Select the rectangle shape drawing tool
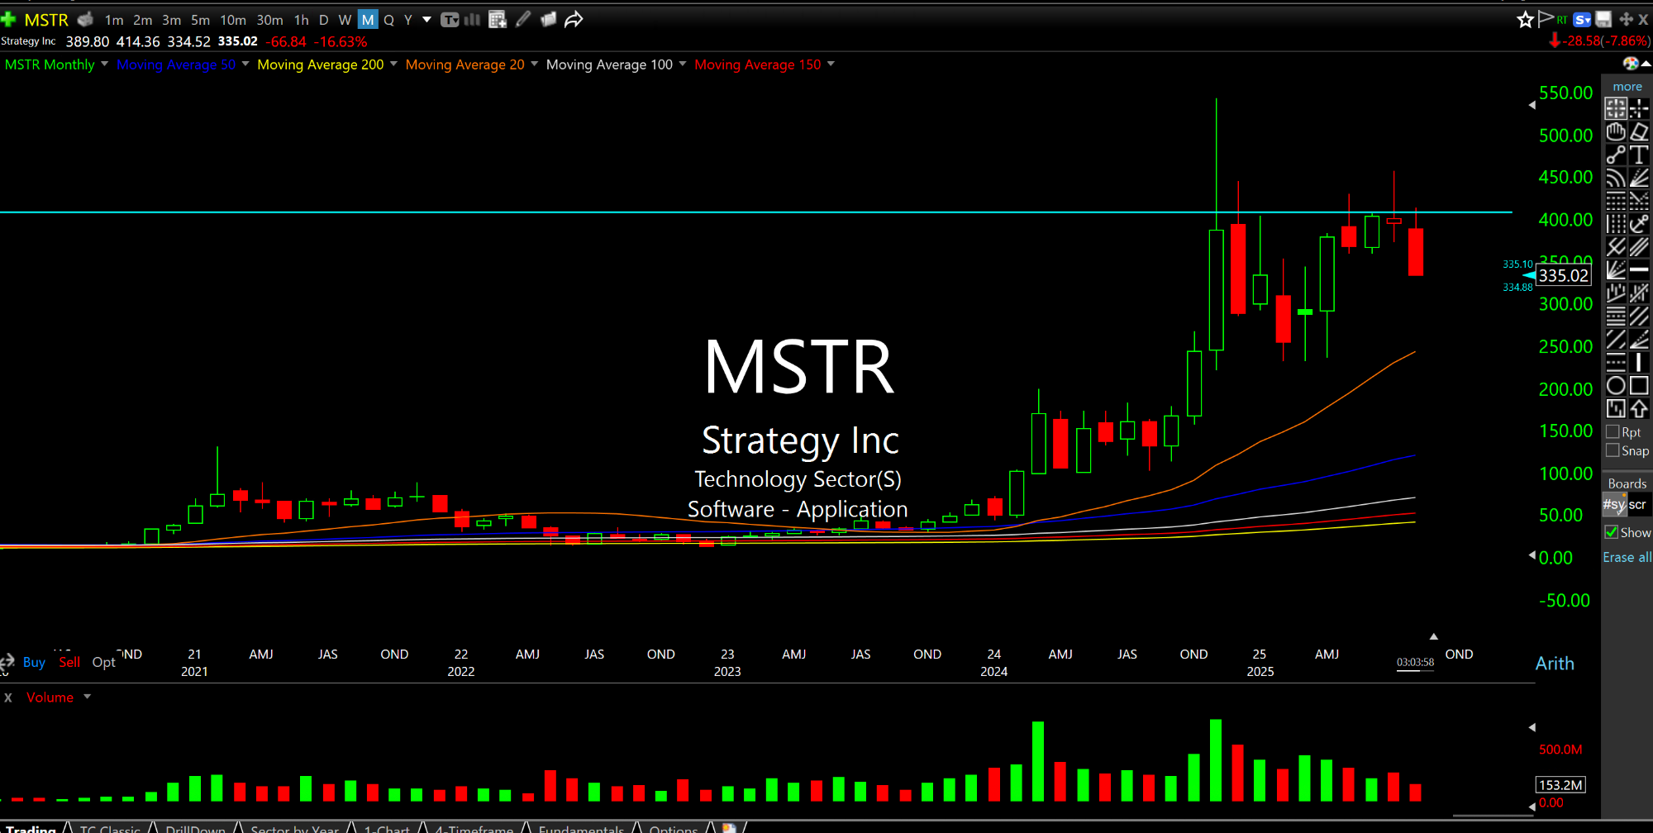 click(x=1639, y=386)
